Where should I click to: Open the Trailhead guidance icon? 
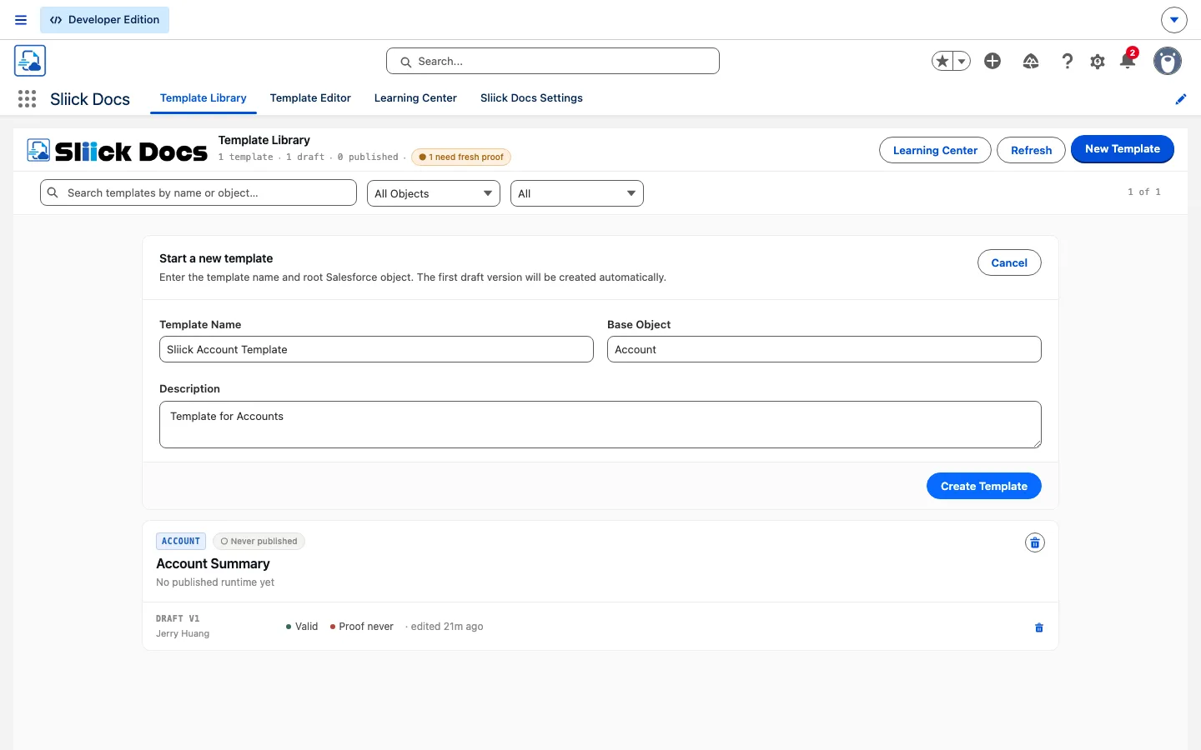pyautogui.click(x=1031, y=61)
